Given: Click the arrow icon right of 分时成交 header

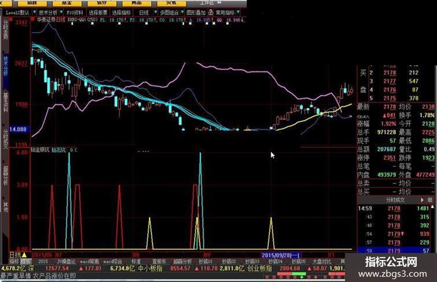Looking at the screenshot, I should point(422,200).
